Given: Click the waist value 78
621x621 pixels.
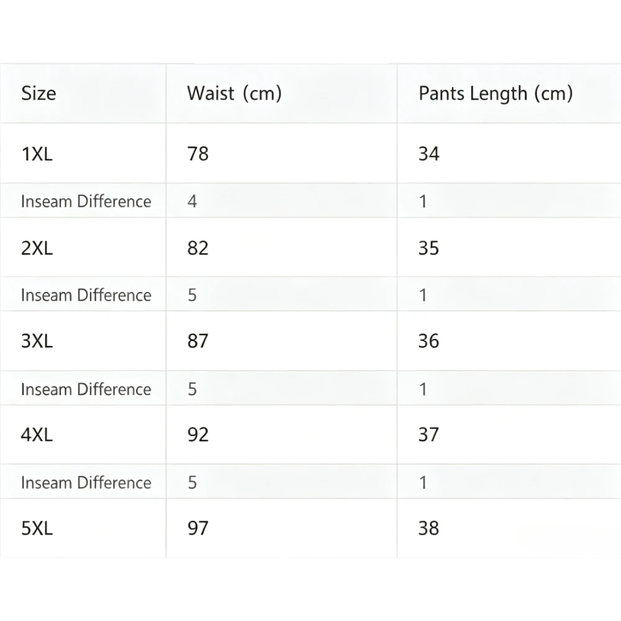Looking at the screenshot, I should point(197,153).
